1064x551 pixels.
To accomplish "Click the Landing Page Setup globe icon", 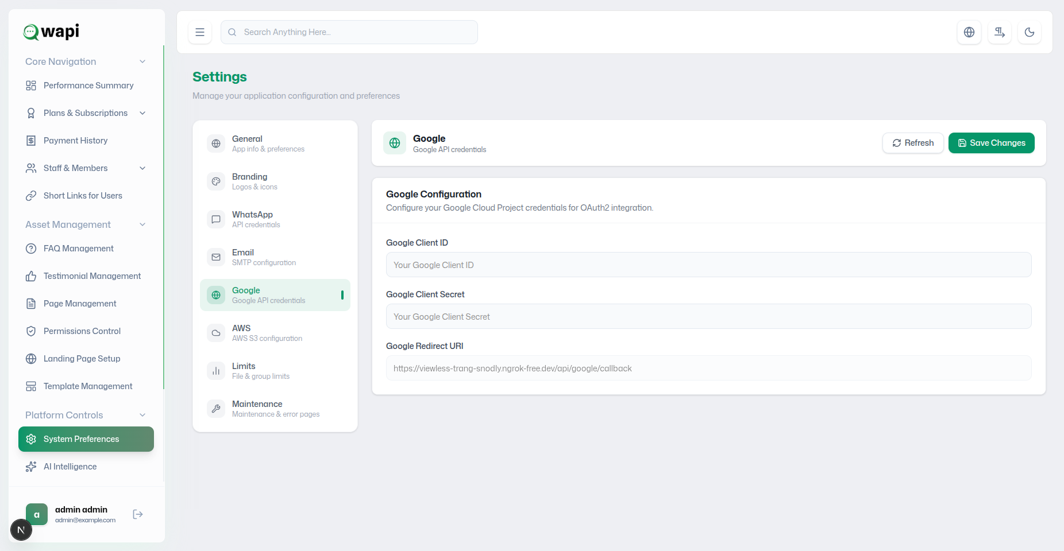I will (x=31, y=359).
